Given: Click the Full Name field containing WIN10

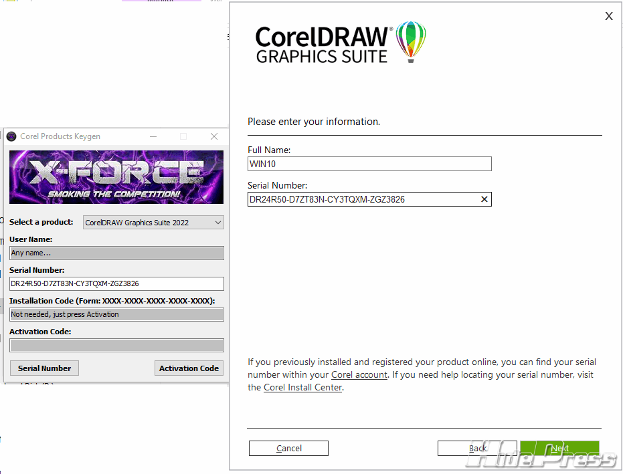Looking at the screenshot, I should pos(369,164).
